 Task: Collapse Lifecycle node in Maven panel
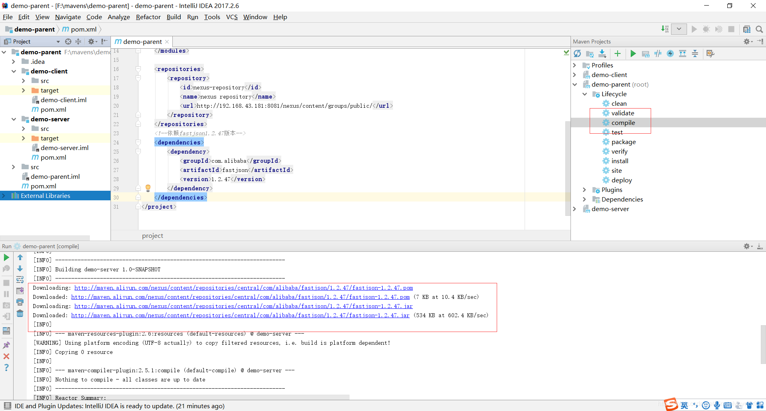tap(584, 94)
